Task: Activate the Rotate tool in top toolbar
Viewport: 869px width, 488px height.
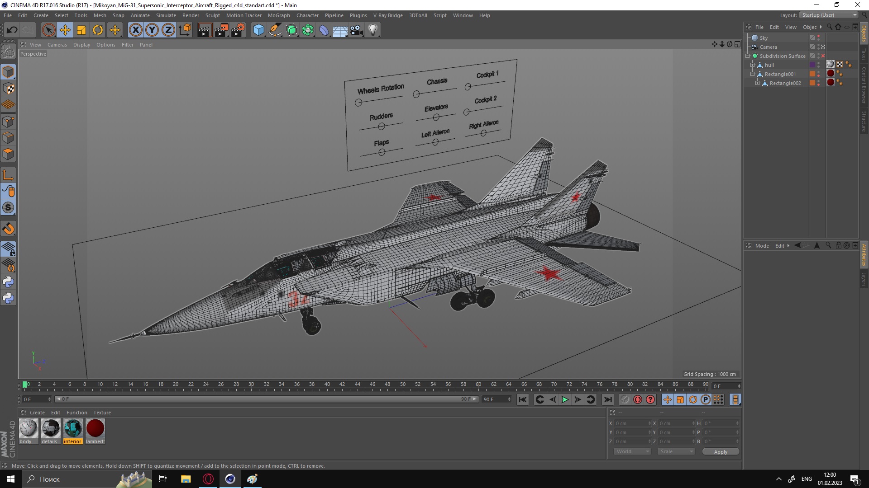Action: (98, 30)
